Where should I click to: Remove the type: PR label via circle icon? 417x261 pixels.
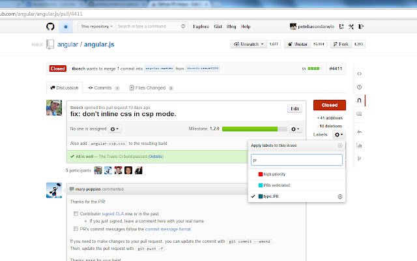pos(340,196)
